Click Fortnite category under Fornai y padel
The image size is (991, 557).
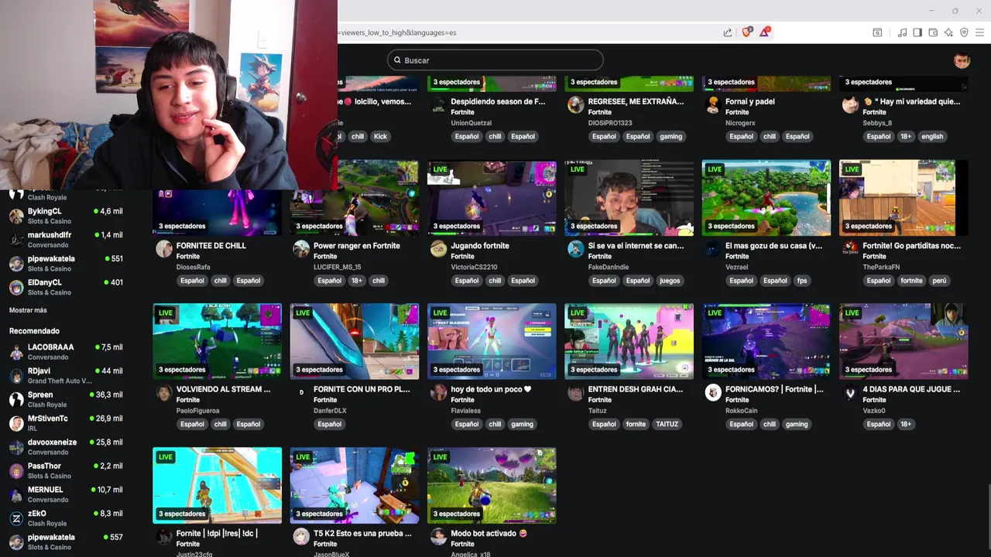736,112
